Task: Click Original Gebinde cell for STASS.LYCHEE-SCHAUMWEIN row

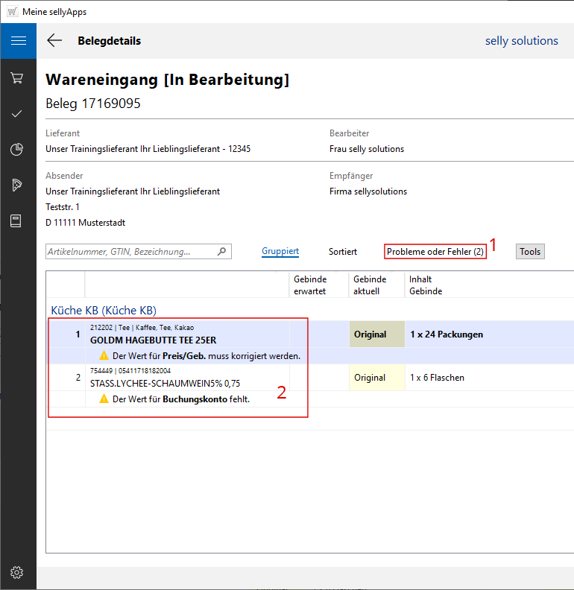Action: pyautogui.click(x=370, y=378)
